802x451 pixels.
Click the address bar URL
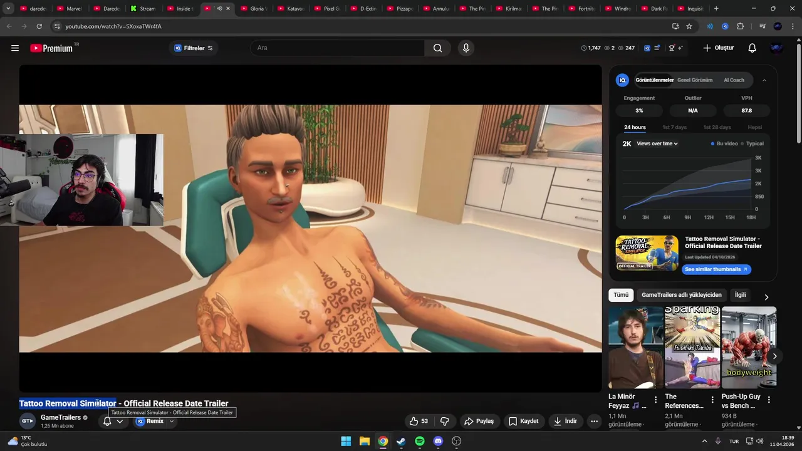(x=113, y=26)
